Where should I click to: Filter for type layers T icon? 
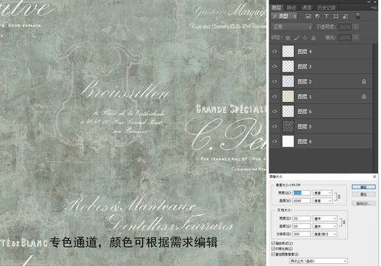point(326,16)
